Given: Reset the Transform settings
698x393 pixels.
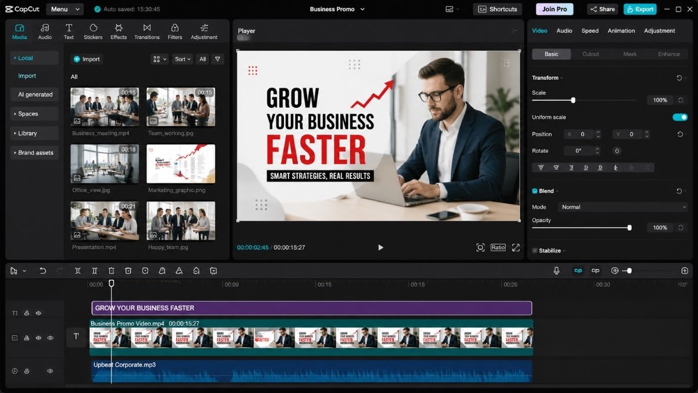Looking at the screenshot, I should click(x=679, y=78).
